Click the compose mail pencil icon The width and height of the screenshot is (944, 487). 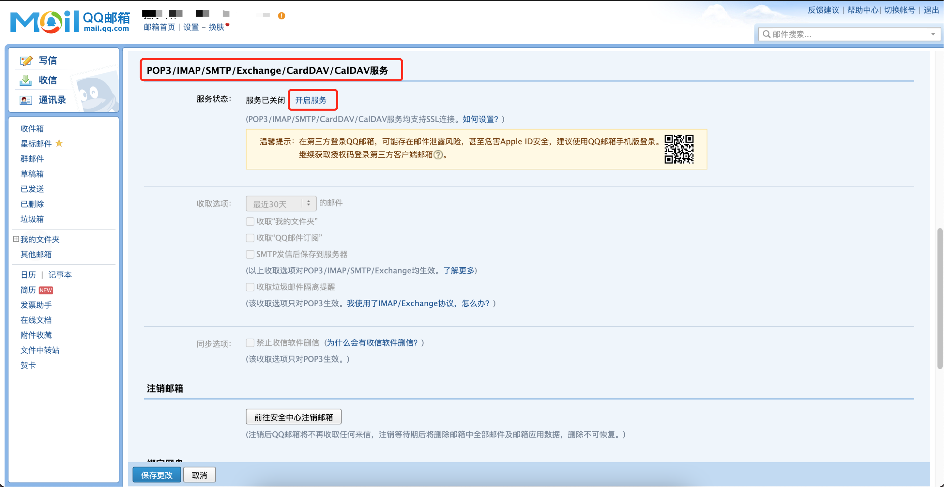click(26, 60)
